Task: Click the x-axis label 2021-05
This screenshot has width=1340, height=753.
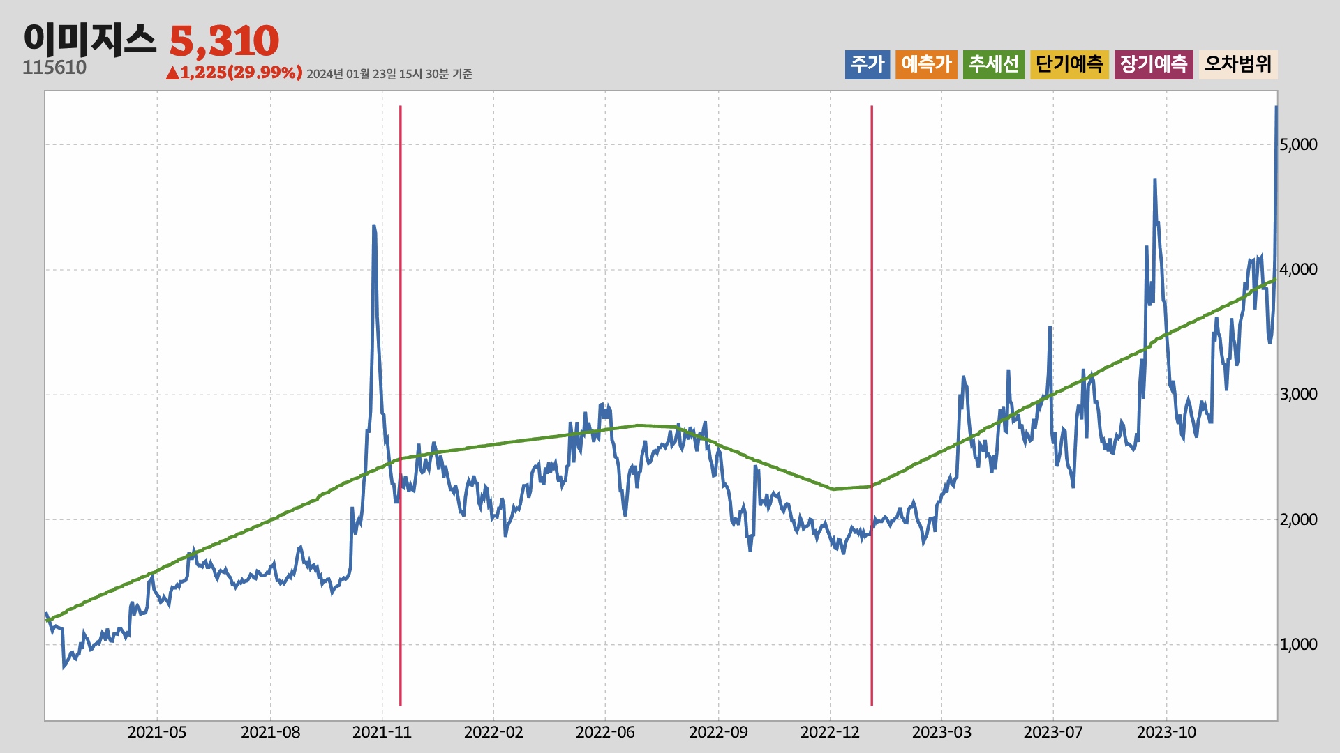Action: point(157,732)
